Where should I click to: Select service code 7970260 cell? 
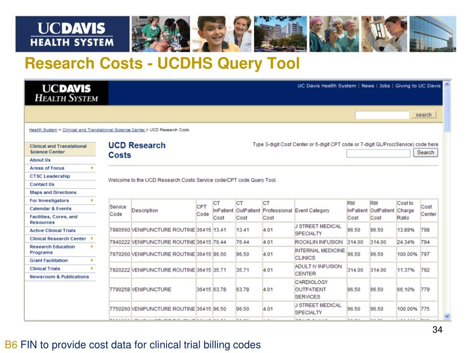pyautogui.click(x=120, y=254)
